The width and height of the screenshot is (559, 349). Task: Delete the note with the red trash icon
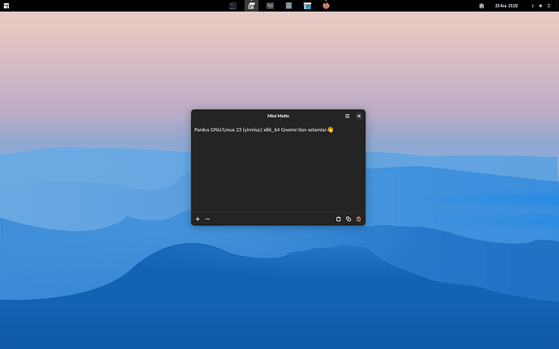(x=359, y=219)
